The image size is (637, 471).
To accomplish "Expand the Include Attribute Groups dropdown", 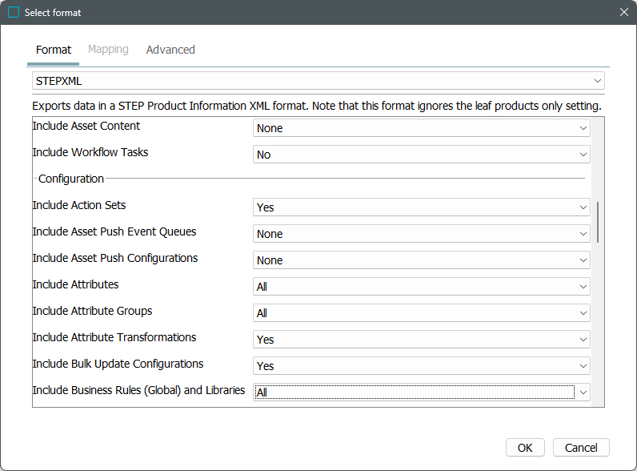I will click(422, 313).
